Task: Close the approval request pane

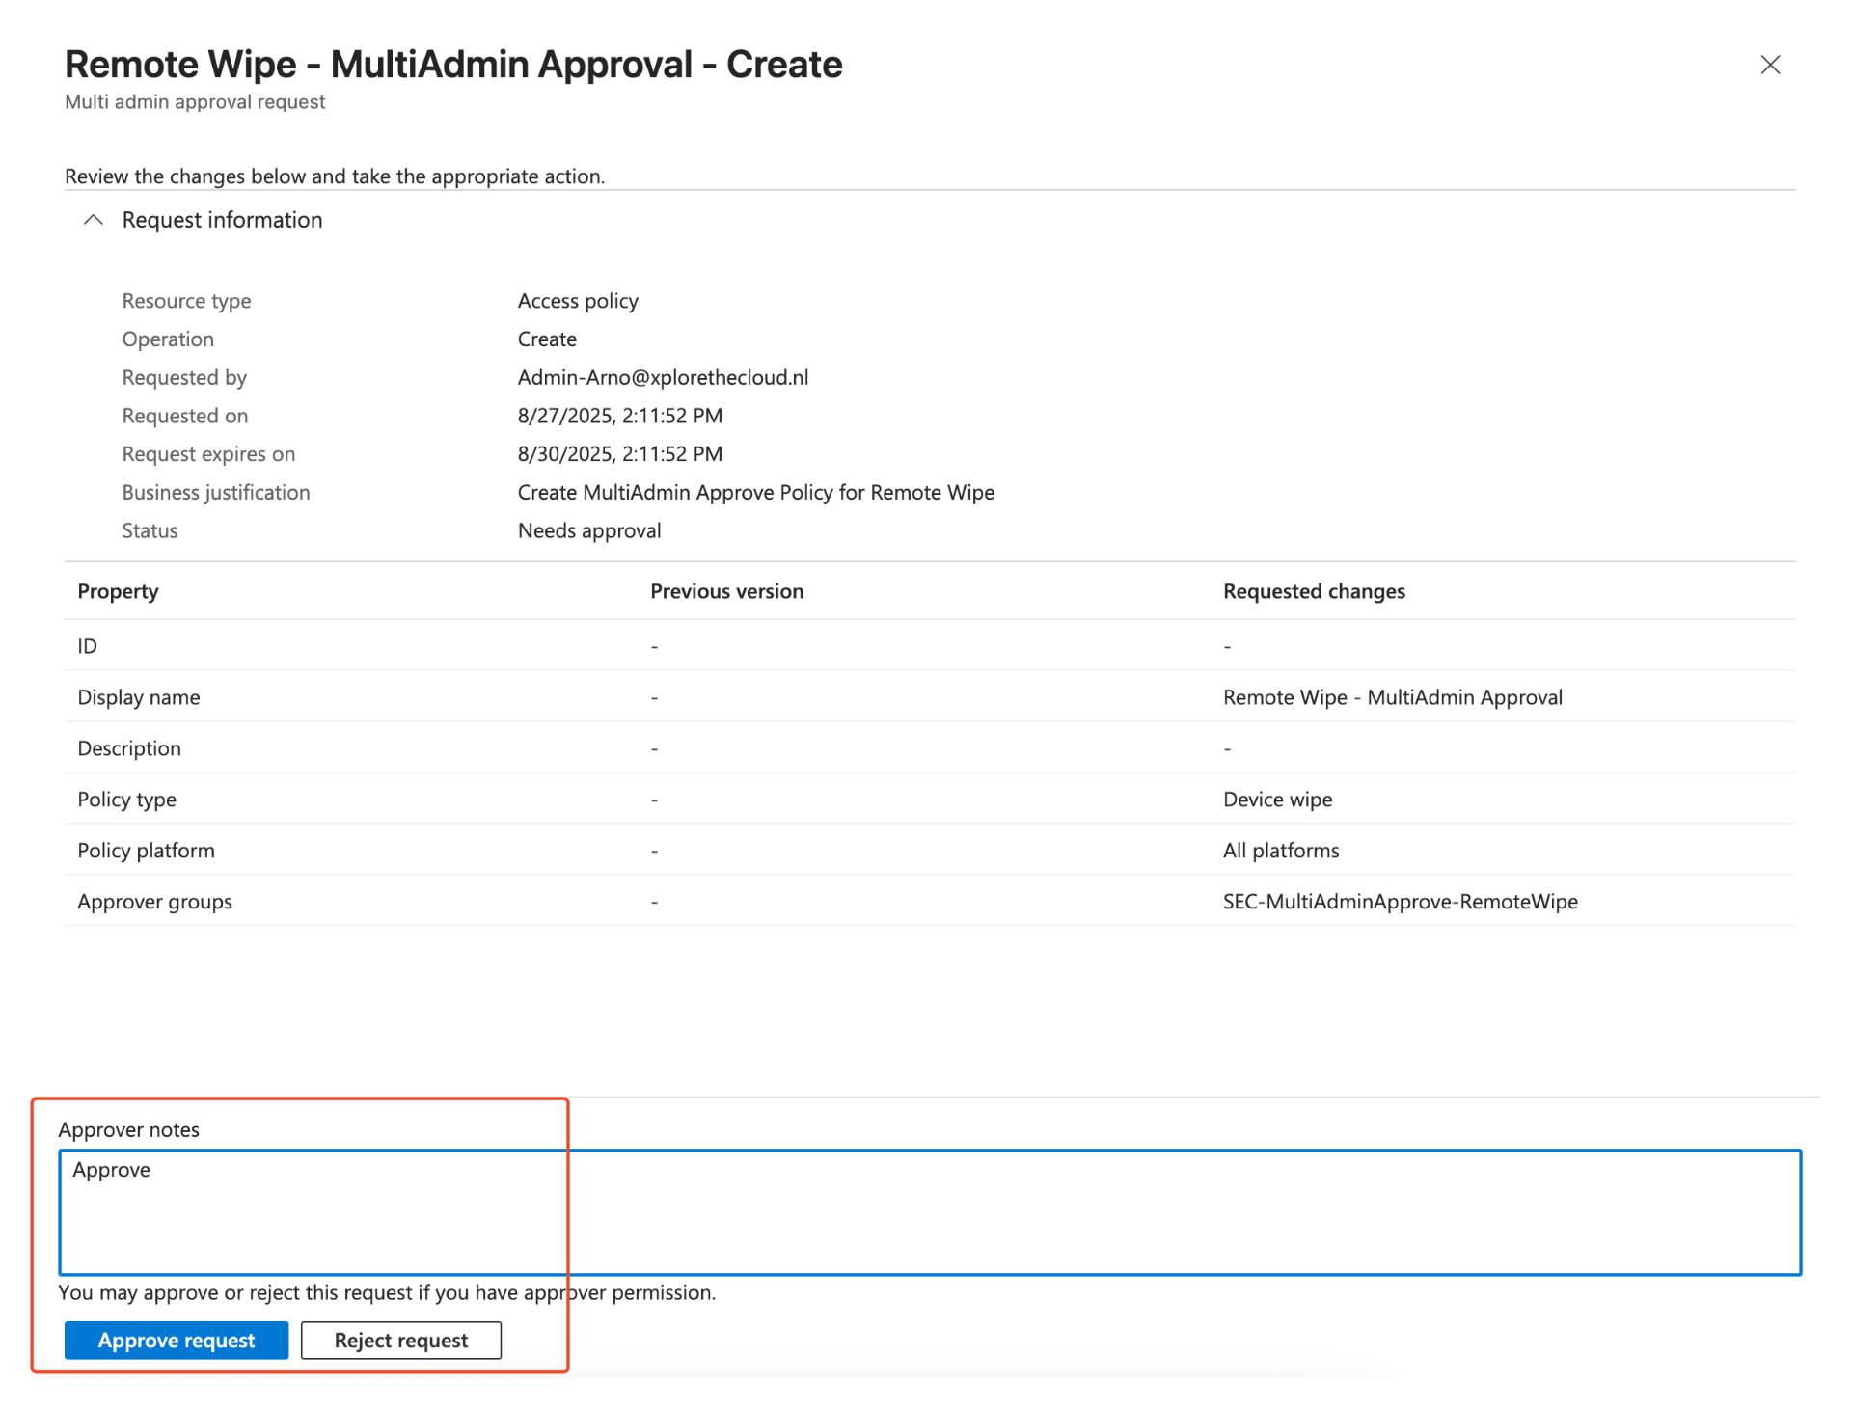Action: point(1769,65)
